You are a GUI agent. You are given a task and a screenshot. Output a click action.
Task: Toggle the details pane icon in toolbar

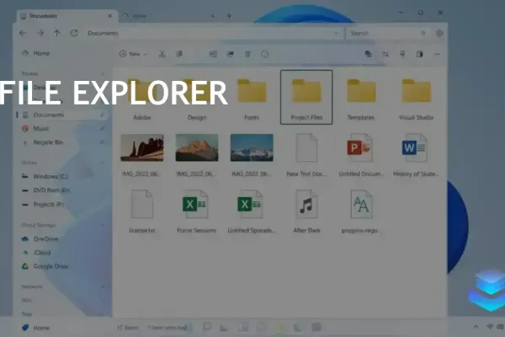click(419, 54)
